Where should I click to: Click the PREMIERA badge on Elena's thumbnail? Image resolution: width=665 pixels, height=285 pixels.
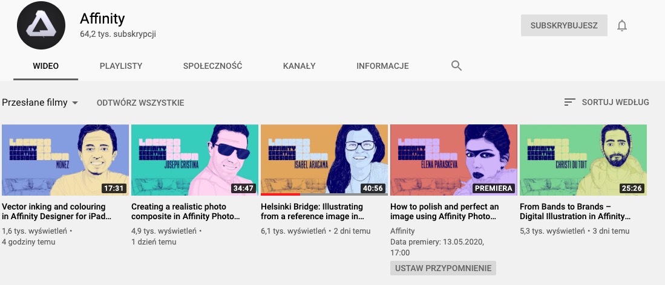pyautogui.click(x=494, y=188)
